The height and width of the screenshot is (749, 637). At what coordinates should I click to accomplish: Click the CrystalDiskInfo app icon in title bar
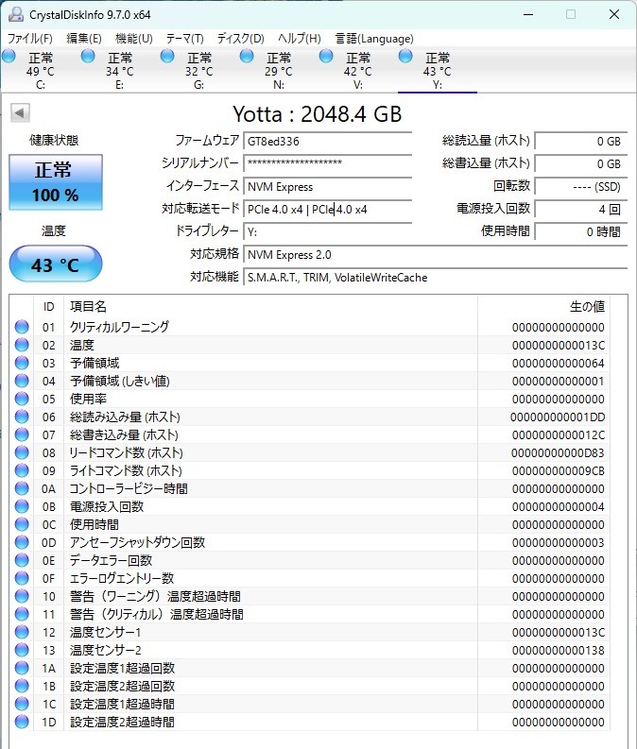pos(16,14)
